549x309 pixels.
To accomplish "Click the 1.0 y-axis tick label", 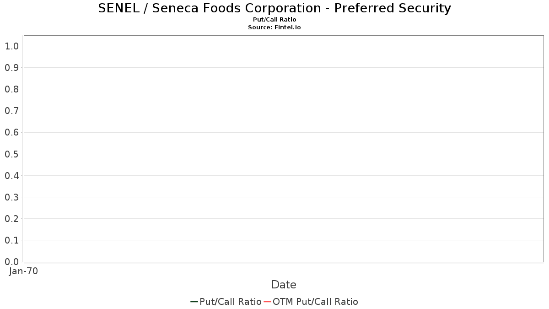I will coord(11,46).
